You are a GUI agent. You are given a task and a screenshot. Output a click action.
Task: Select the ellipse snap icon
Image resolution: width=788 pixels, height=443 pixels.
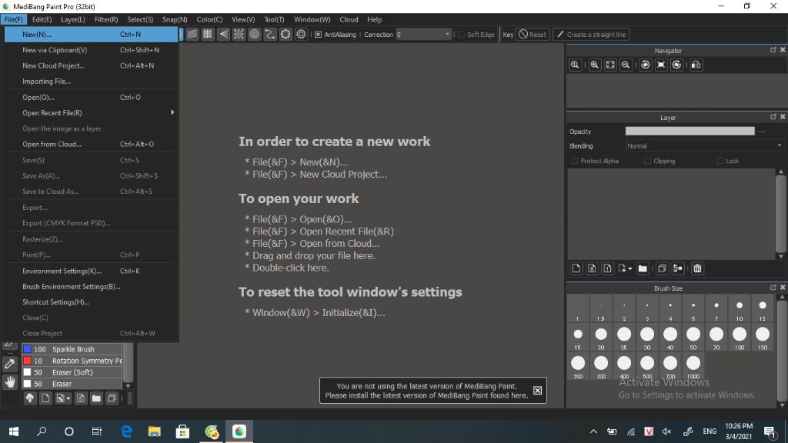285,34
